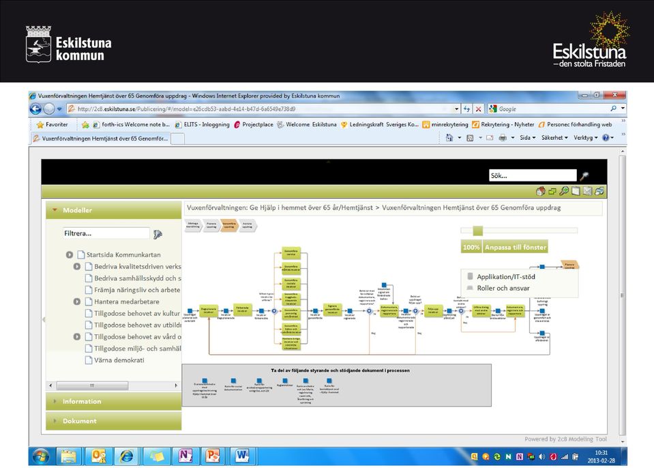This screenshot has height=468, width=654.
Task: Open the minrekrytering favorite link
Action: pos(445,124)
